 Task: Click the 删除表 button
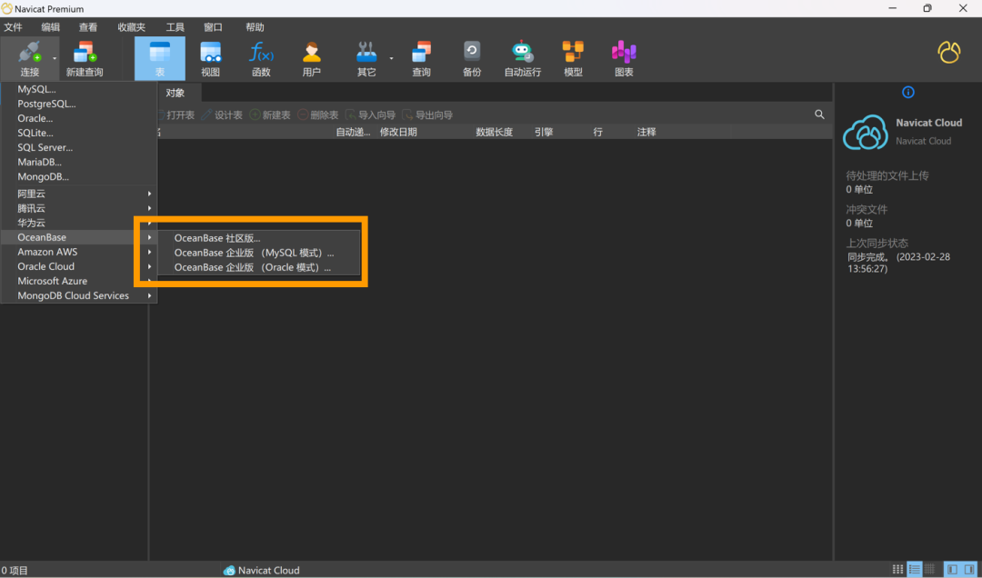[x=318, y=115]
